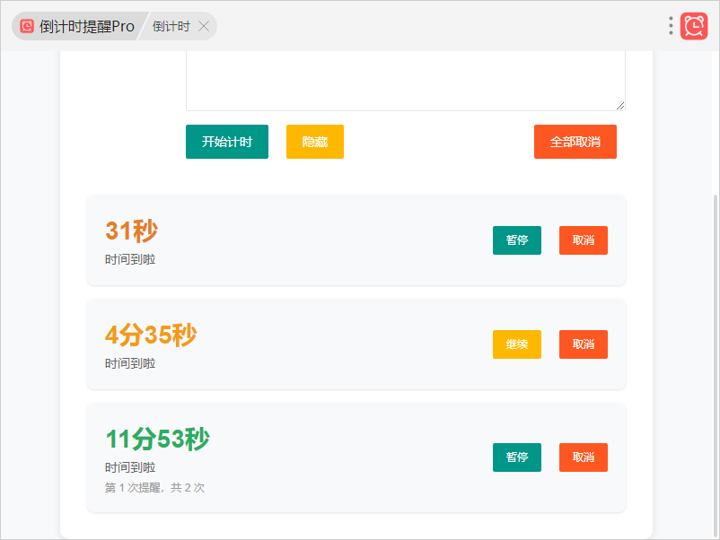Click the green 11分53秒 countdown text
The image size is (720, 540).
click(x=157, y=440)
